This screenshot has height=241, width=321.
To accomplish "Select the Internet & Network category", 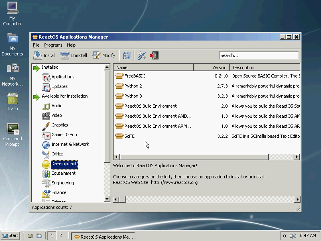I will pos(70,144).
